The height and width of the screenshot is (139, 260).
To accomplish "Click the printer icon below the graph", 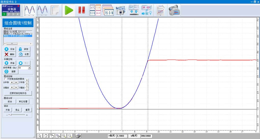I will point(79,136).
